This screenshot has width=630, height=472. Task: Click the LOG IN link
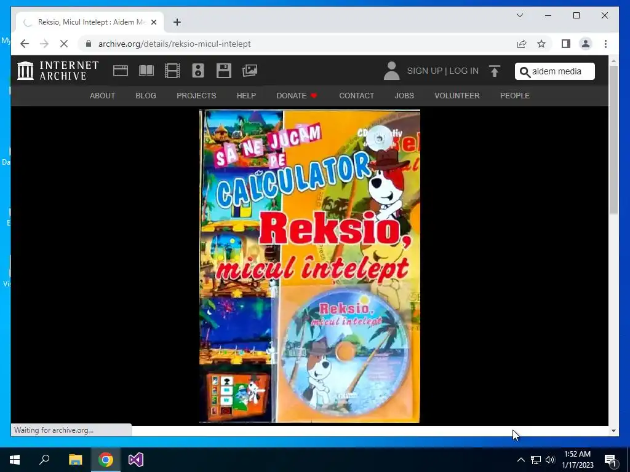(464, 71)
